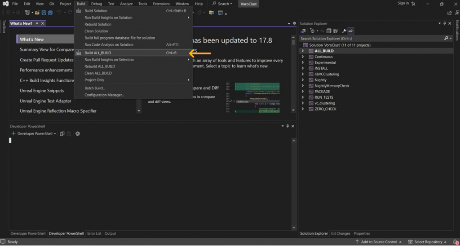Open the Project Only submenu
The width and height of the screenshot is (460, 246).
[x=94, y=80]
